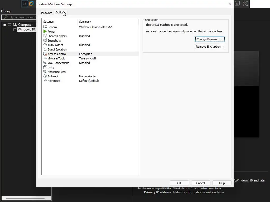Click the Windows 10 VM icon in Library
Screen dimensions: 270x202
coord(15,29)
